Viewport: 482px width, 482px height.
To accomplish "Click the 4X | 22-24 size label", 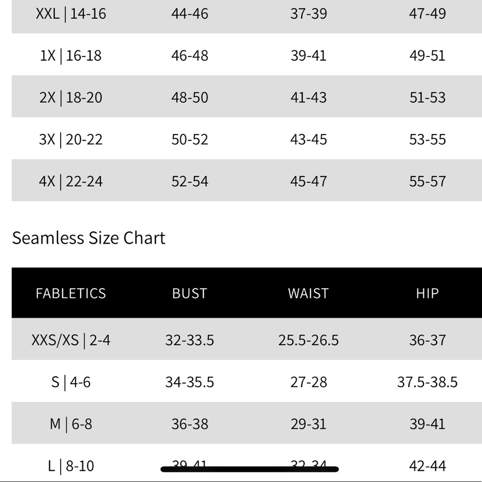I will (71, 181).
